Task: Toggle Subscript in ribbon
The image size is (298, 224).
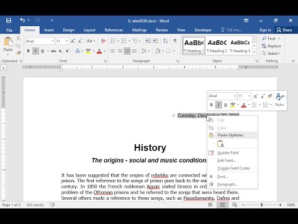Action: pos(60,51)
